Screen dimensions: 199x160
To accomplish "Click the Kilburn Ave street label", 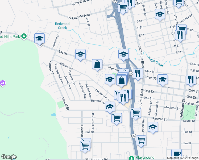I will [66, 66].
